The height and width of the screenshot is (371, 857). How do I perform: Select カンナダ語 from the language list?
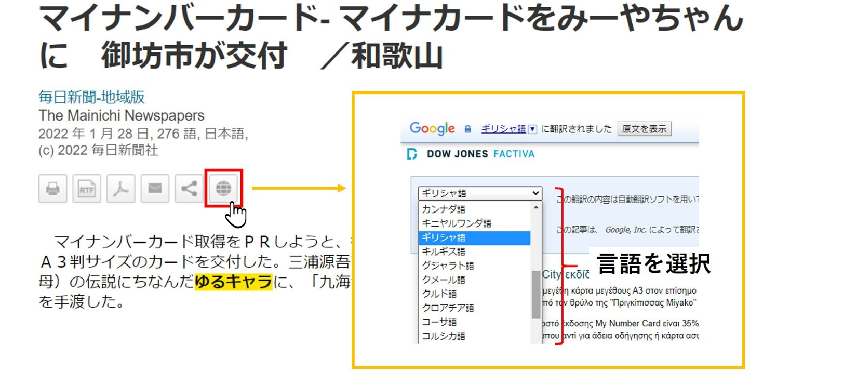click(x=444, y=209)
